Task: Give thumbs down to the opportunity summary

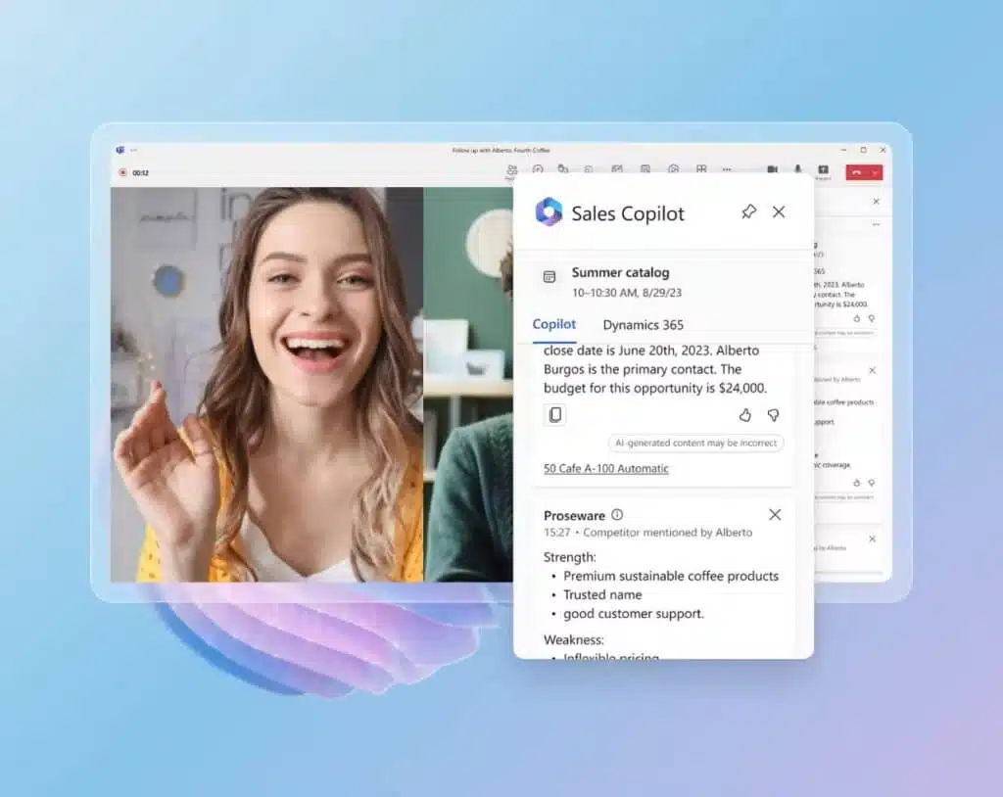Action: 774,415
